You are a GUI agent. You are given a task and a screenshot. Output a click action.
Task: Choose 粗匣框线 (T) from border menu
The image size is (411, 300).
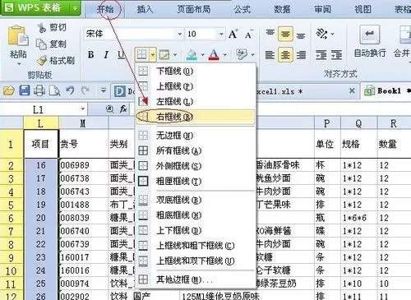[196, 181]
